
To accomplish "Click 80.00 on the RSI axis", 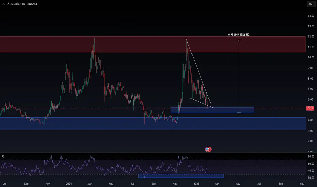I will [x=311, y=156].
